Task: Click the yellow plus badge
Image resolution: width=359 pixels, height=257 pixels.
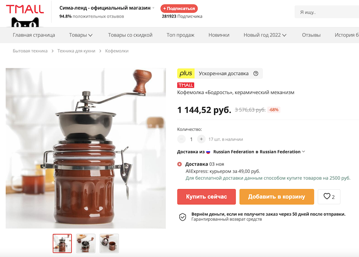Action: point(186,74)
